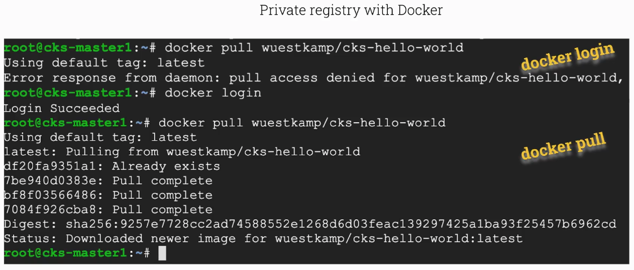Select the "latest: Pulling from wuestkamp/cks-hello-world" line
The height and width of the screenshot is (270, 634).
tap(182, 151)
